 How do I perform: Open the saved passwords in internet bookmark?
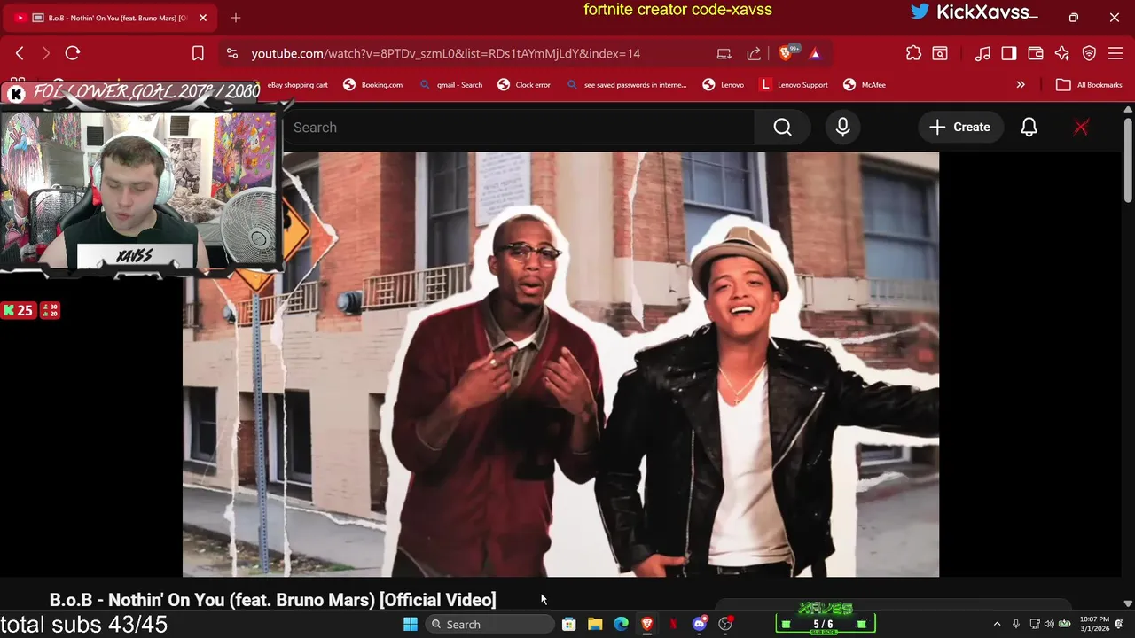pyautogui.click(x=626, y=85)
